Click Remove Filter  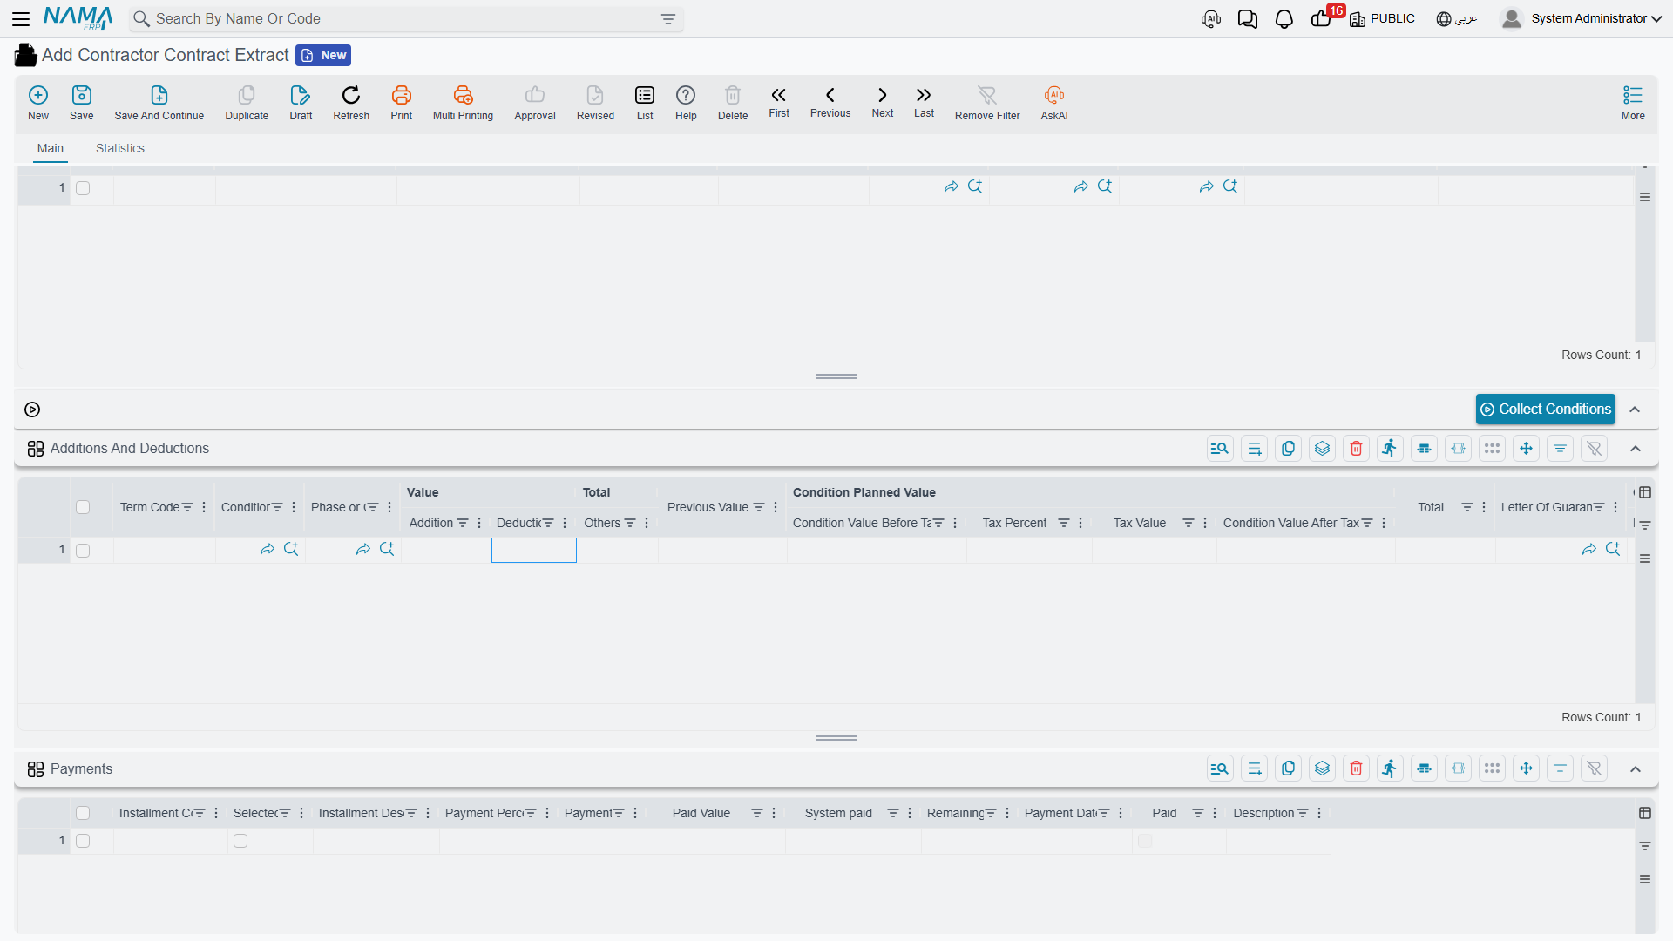pos(987,102)
